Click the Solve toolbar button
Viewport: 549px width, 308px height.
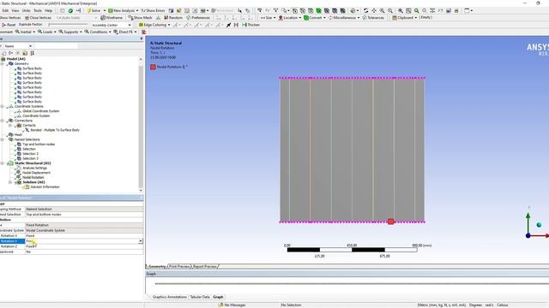[x=94, y=10]
